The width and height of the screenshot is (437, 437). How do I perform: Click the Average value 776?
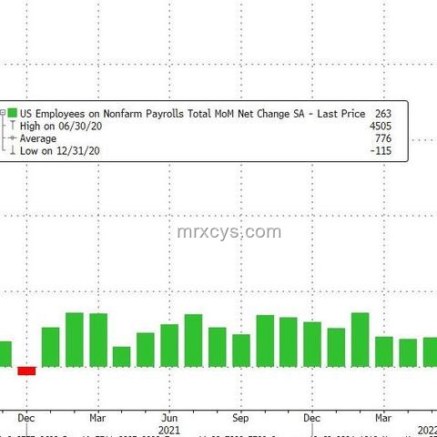pos(383,138)
